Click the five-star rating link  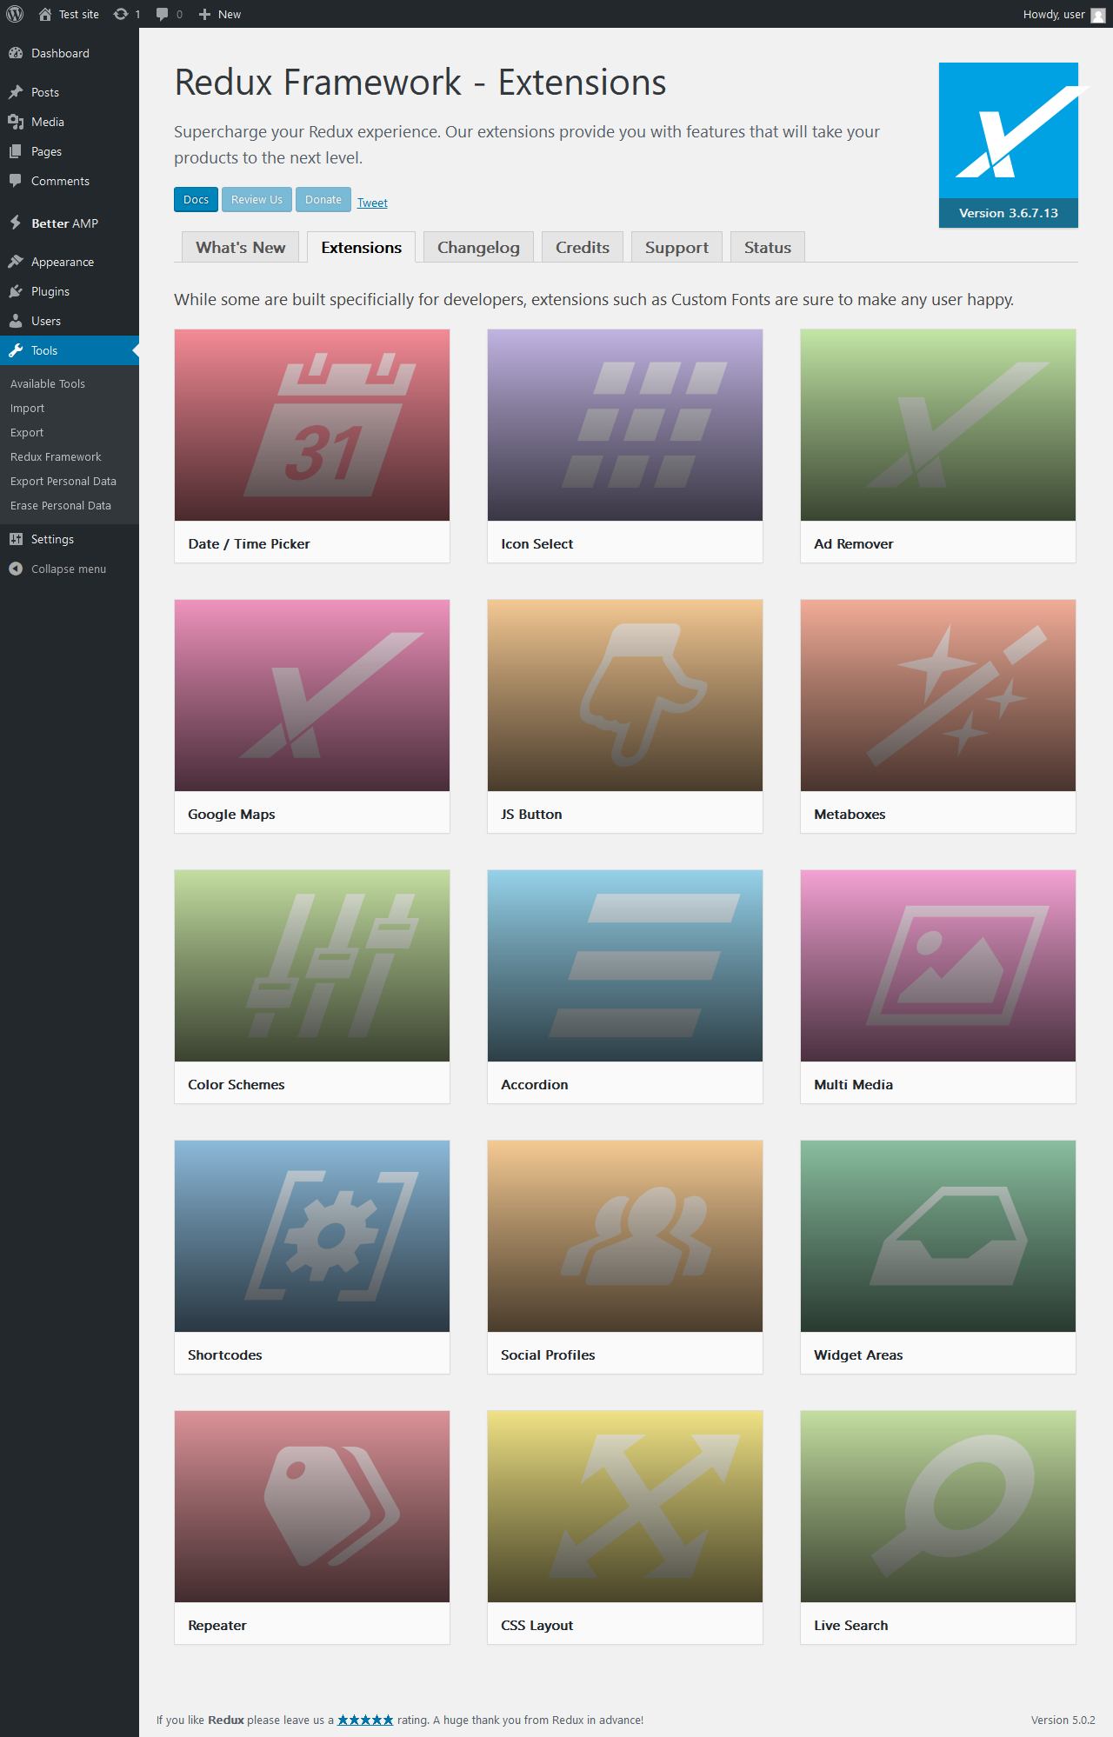click(365, 1720)
